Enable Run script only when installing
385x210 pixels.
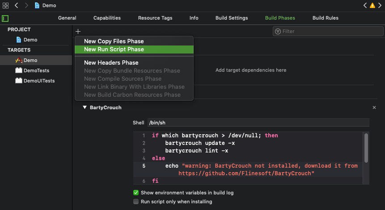[x=136, y=202]
